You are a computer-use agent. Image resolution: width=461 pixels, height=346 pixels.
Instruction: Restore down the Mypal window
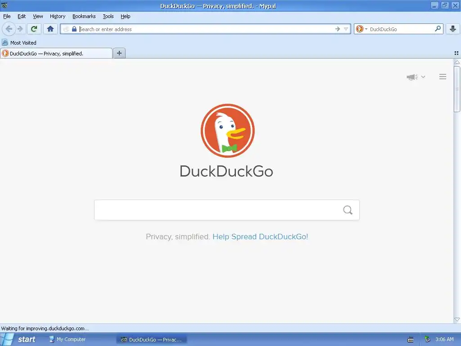point(445,5)
